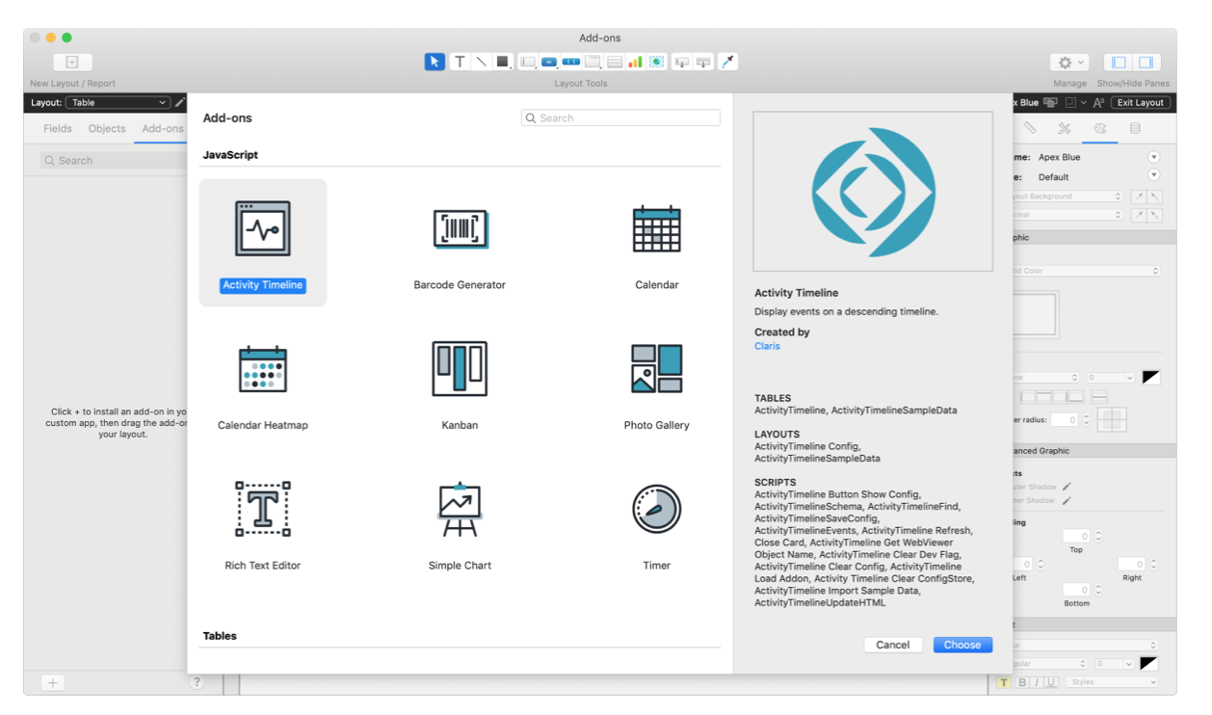Select the Line tool
Viewport: 1212px width, 715px height.
click(x=481, y=62)
